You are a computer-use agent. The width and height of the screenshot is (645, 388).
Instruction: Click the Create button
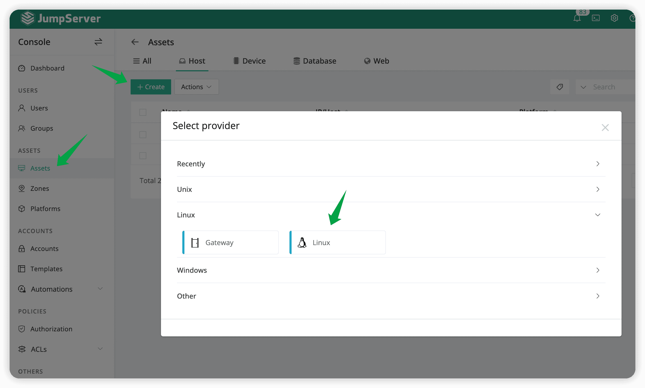click(x=151, y=86)
